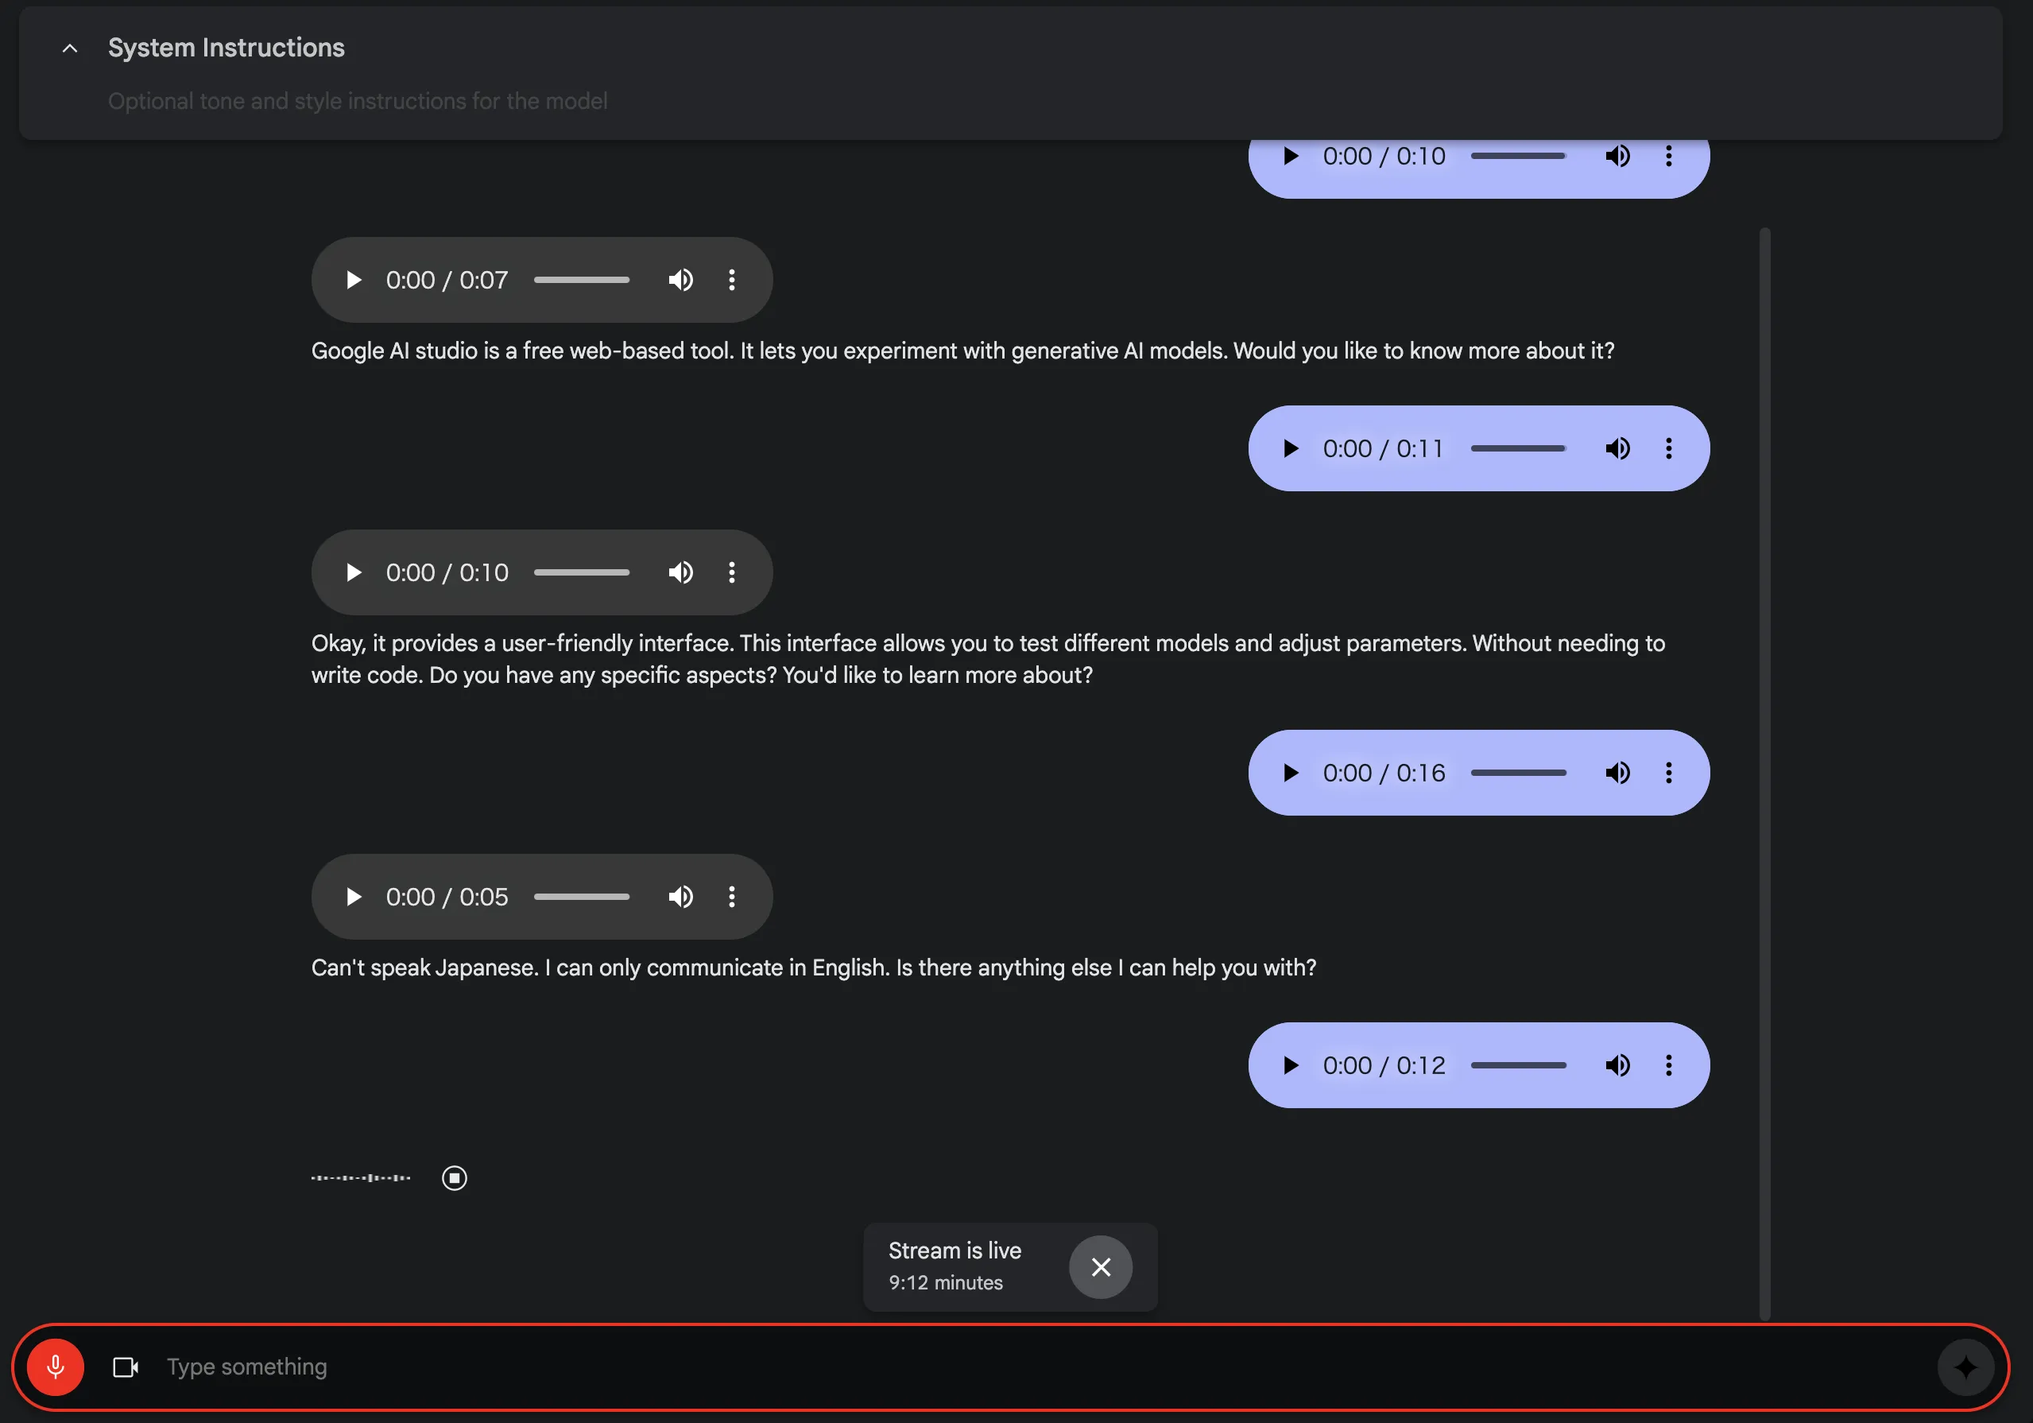Toggle the red microphone button
Screen dimensions: 2033x1423
pyautogui.click(x=56, y=1367)
